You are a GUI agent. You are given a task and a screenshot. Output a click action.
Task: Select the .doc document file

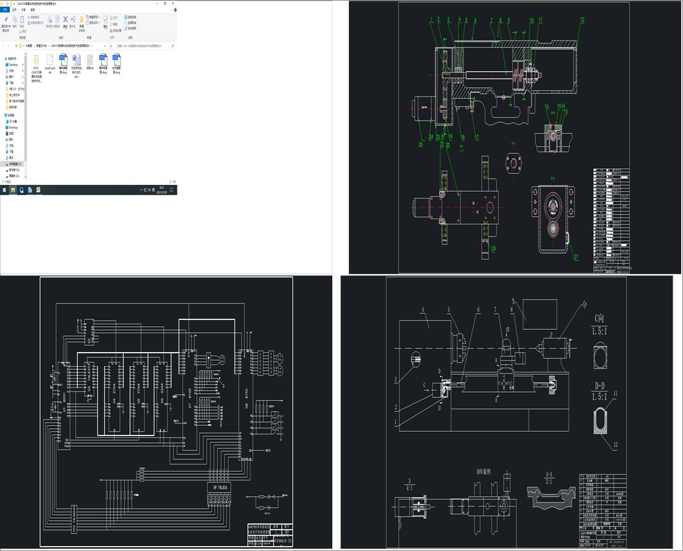(77, 66)
